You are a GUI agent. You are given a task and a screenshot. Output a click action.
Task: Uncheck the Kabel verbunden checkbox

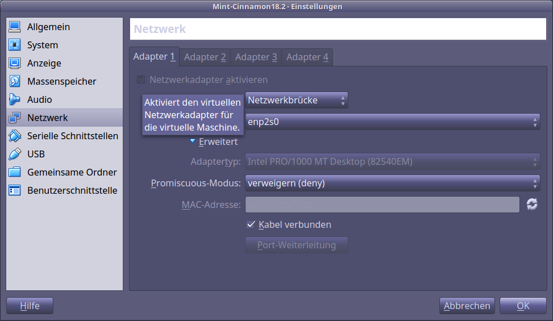[x=251, y=224]
